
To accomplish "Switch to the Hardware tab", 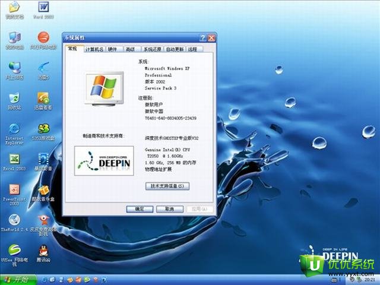I will point(114,49).
